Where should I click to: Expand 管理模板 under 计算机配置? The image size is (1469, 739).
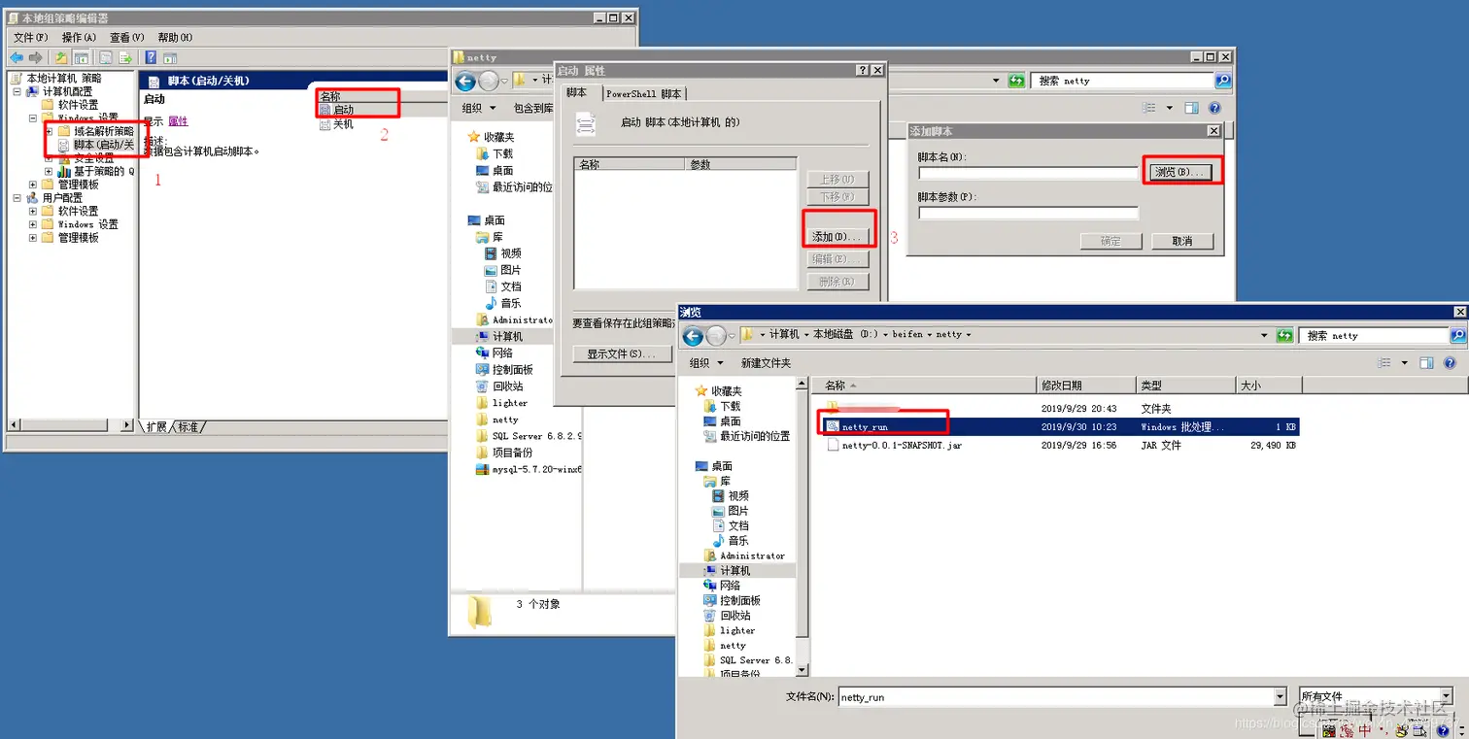33,185
